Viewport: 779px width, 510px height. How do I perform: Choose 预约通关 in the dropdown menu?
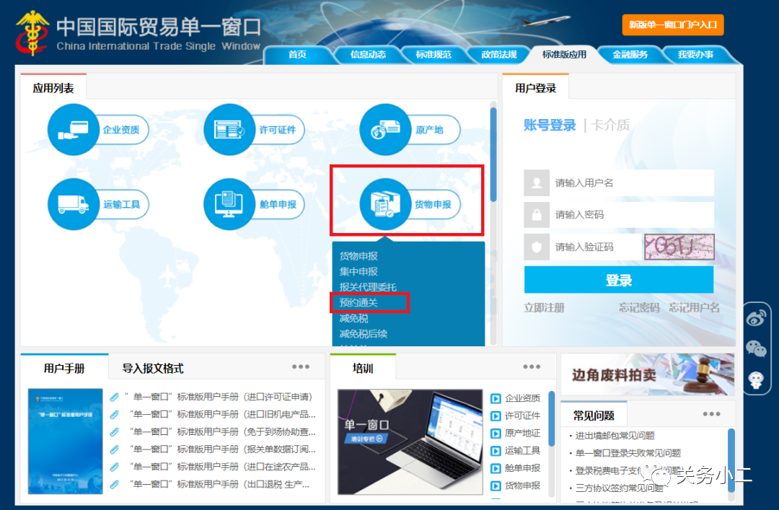358,302
